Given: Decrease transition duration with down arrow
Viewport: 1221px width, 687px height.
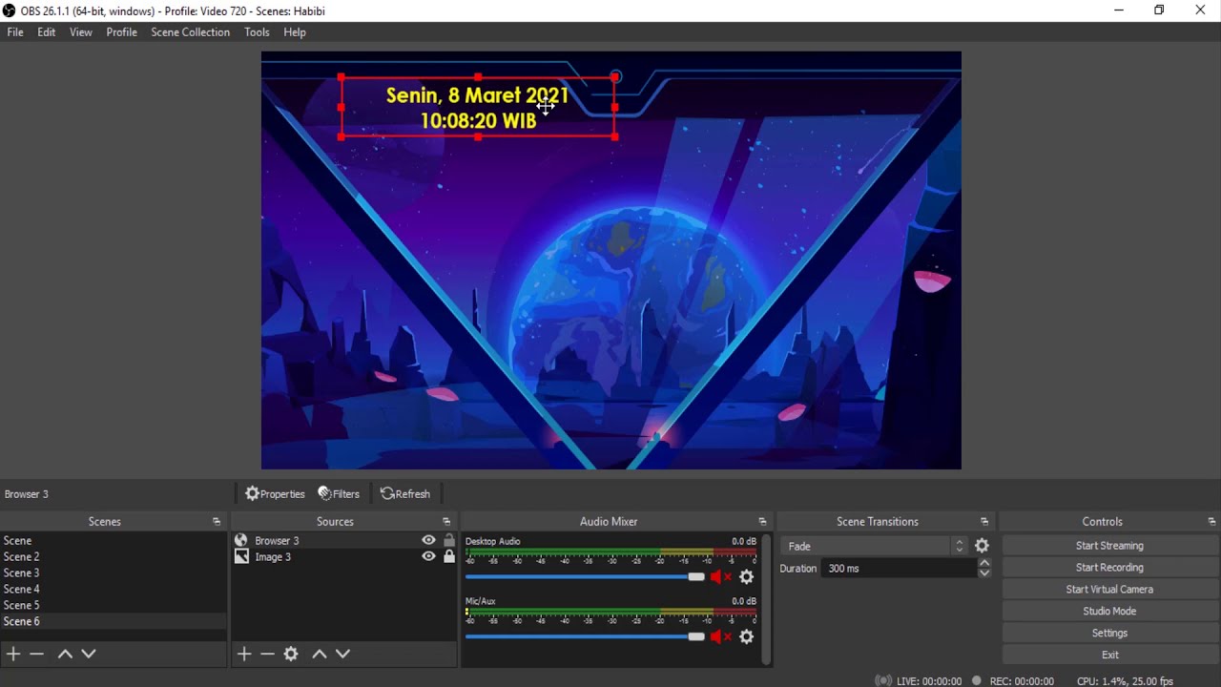Looking at the screenshot, I should point(984,572).
